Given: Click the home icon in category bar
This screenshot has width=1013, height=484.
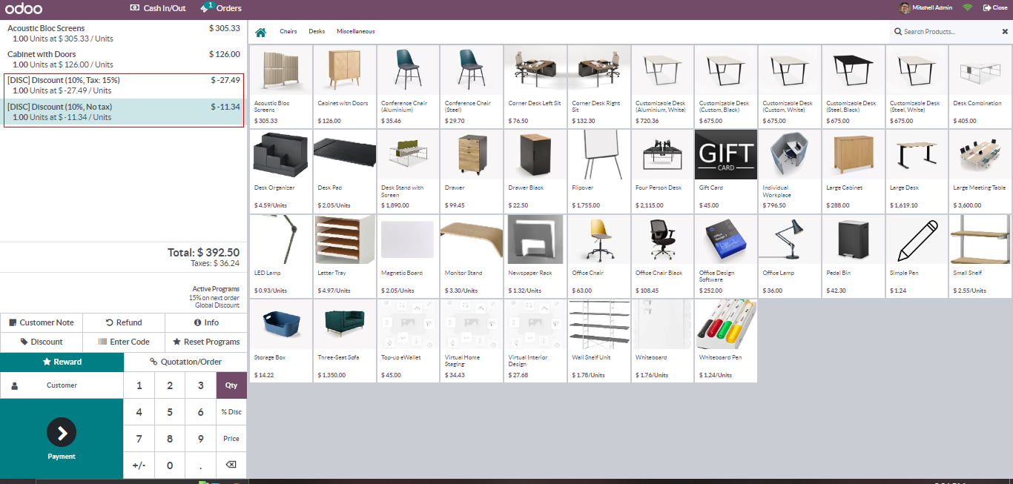Looking at the screenshot, I should [260, 32].
